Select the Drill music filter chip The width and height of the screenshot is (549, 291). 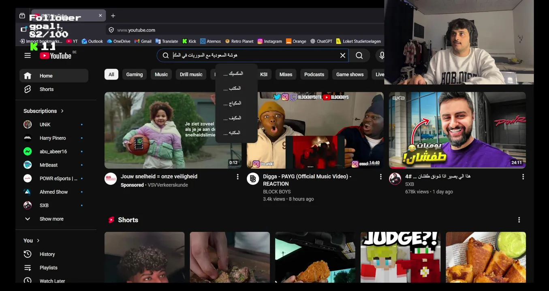click(x=191, y=74)
